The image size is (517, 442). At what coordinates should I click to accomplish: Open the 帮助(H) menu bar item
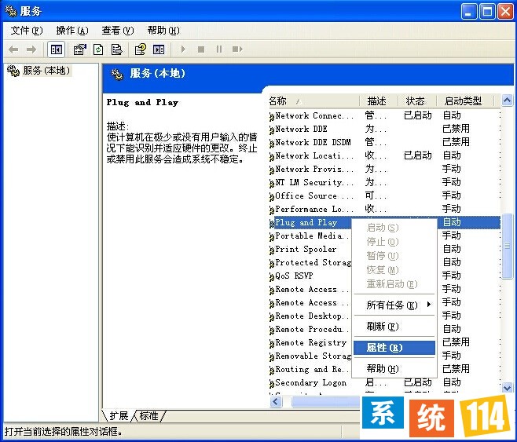coord(163,31)
